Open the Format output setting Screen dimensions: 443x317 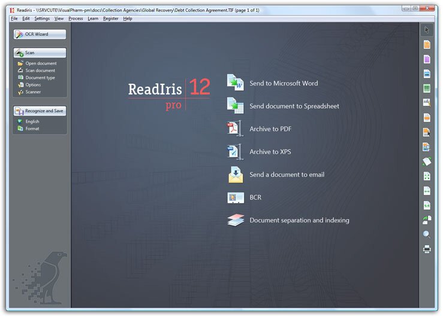(x=29, y=129)
